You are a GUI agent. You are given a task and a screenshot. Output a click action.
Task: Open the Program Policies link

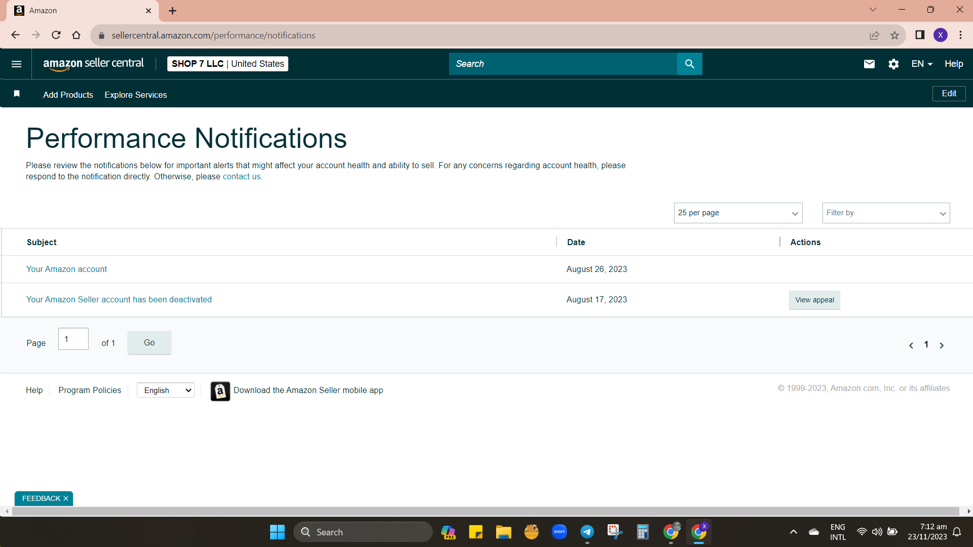click(90, 390)
